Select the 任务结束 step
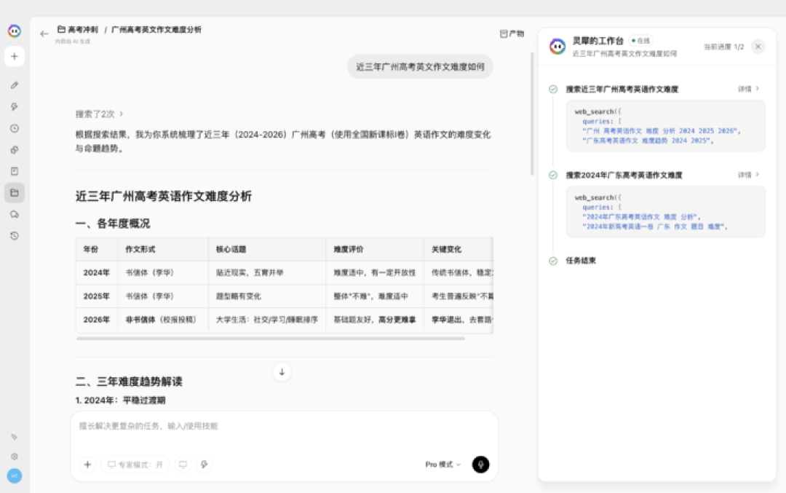Screen dimensions: 786x493 [x=581, y=261]
